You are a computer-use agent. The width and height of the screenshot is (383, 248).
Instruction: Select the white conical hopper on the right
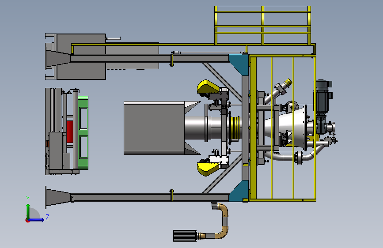coord(286,127)
